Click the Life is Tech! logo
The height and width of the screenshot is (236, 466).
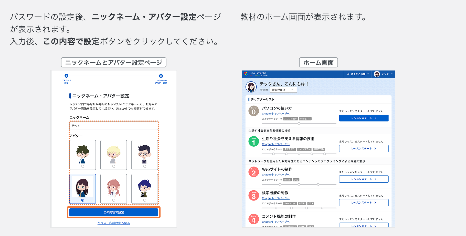(x=259, y=74)
